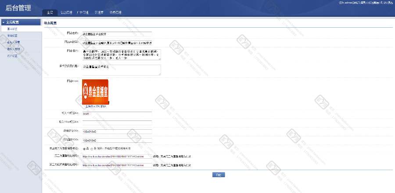The height and width of the screenshot is (193, 395).
Task: Focus the empty YY sub-channel ID field
Action: [117, 123]
